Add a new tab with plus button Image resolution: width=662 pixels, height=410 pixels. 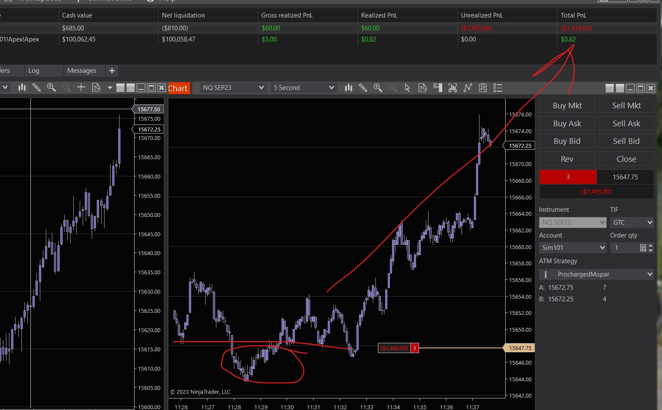coord(112,71)
